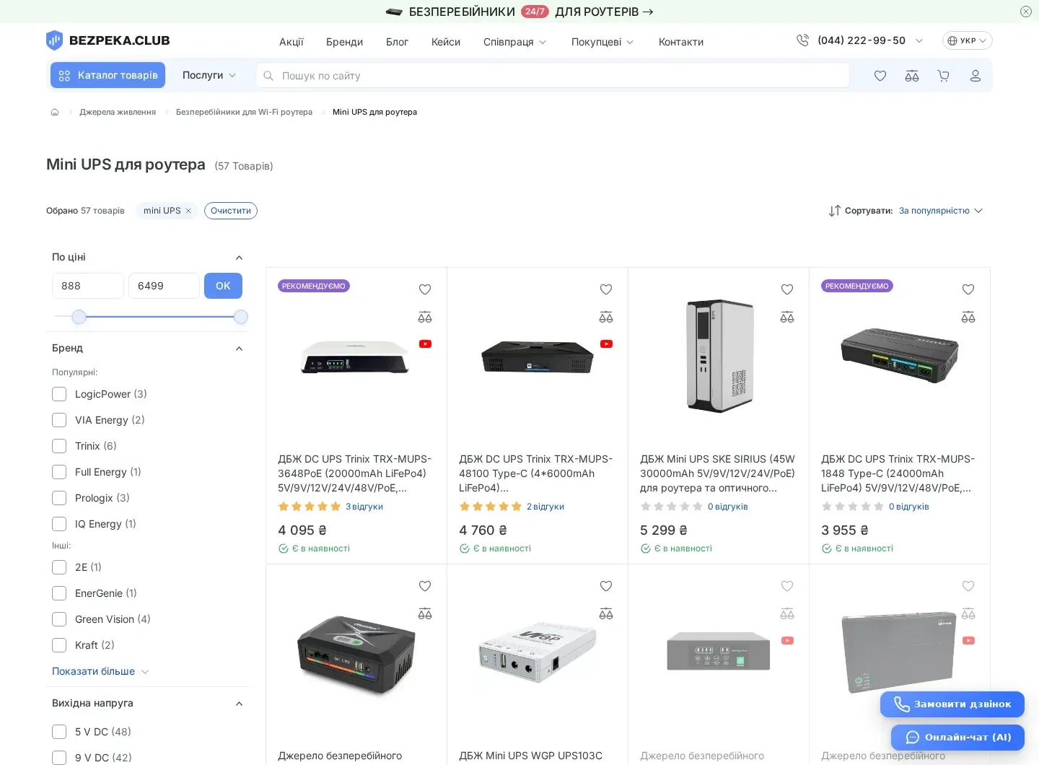Click the Каталог товарів button
This screenshot has width=1039, height=765.
coord(108,75)
